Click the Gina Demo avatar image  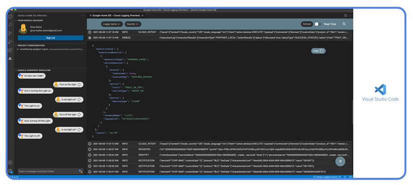coord(23,28)
